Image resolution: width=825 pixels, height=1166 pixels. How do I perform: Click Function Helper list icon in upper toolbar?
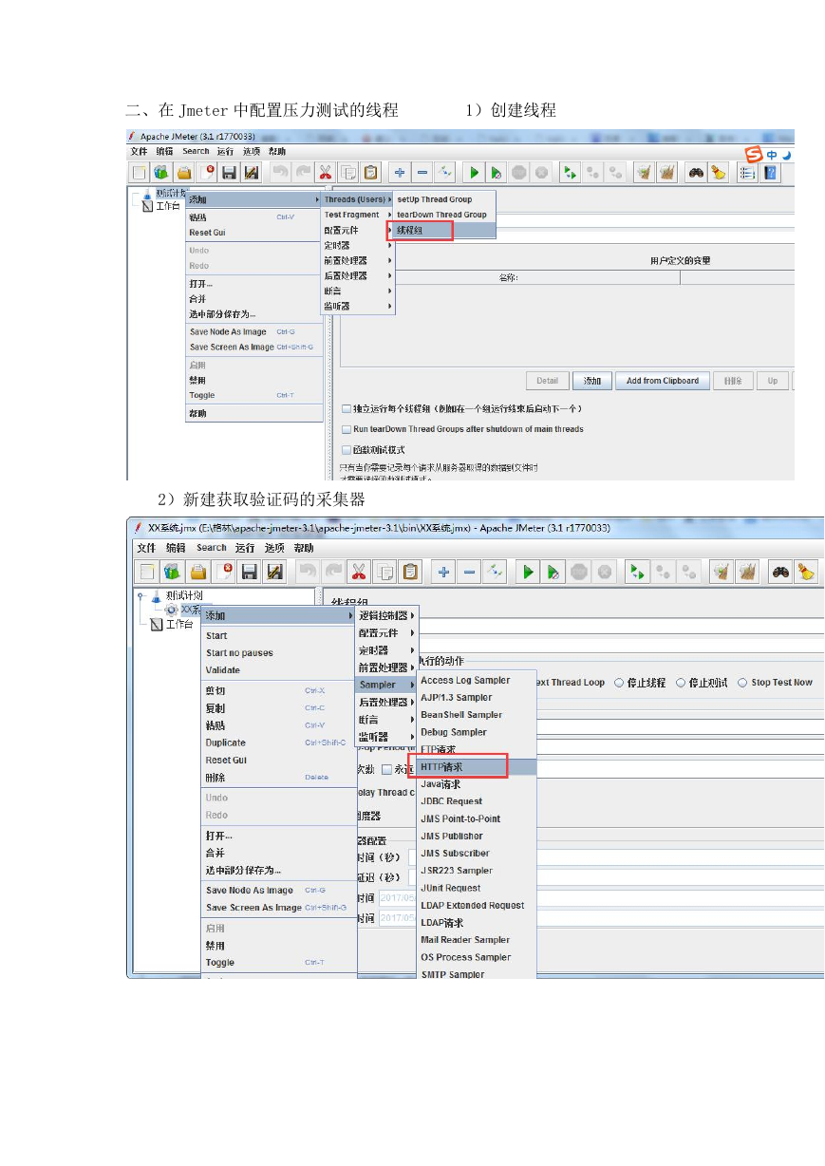pos(748,172)
